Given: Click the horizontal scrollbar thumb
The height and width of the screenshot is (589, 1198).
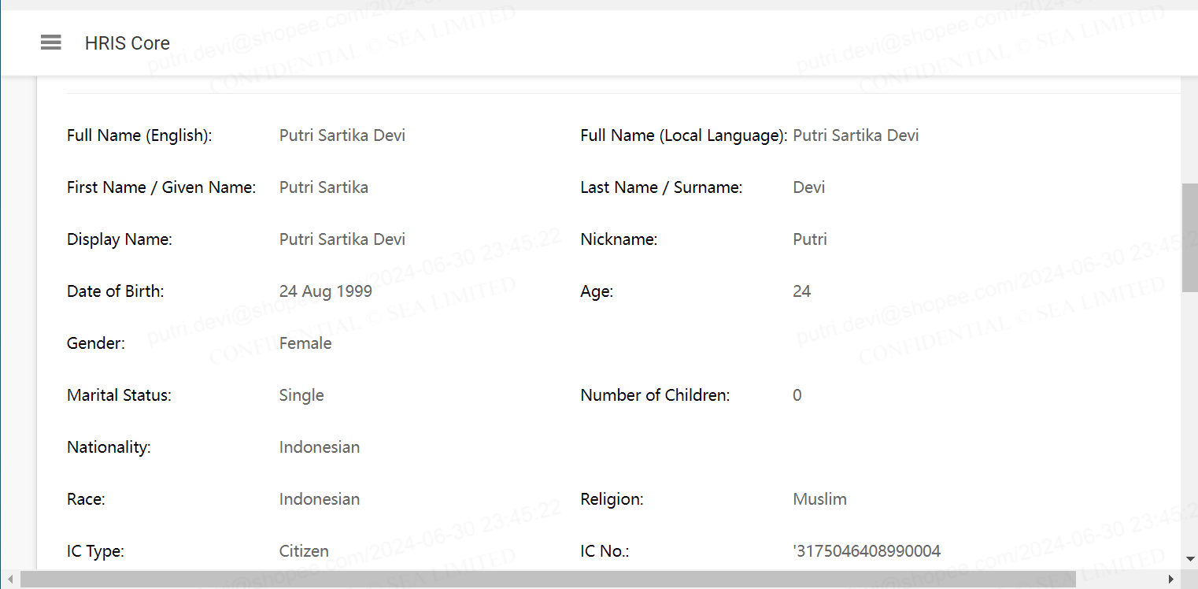Looking at the screenshot, I should pos(548,580).
